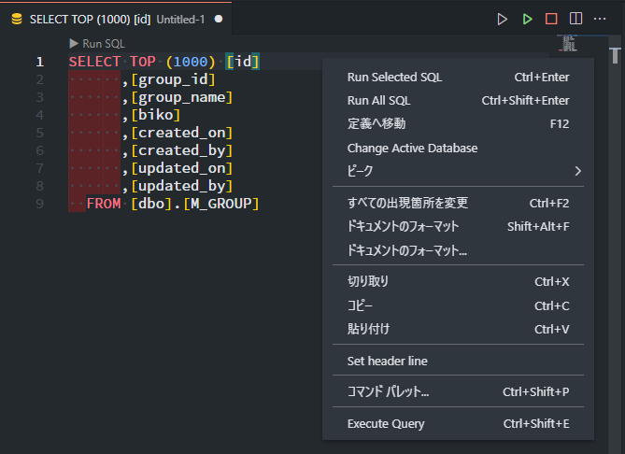Click the FROM keyword on line 9
The height and width of the screenshot is (454, 625).
(x=104, y=204)
